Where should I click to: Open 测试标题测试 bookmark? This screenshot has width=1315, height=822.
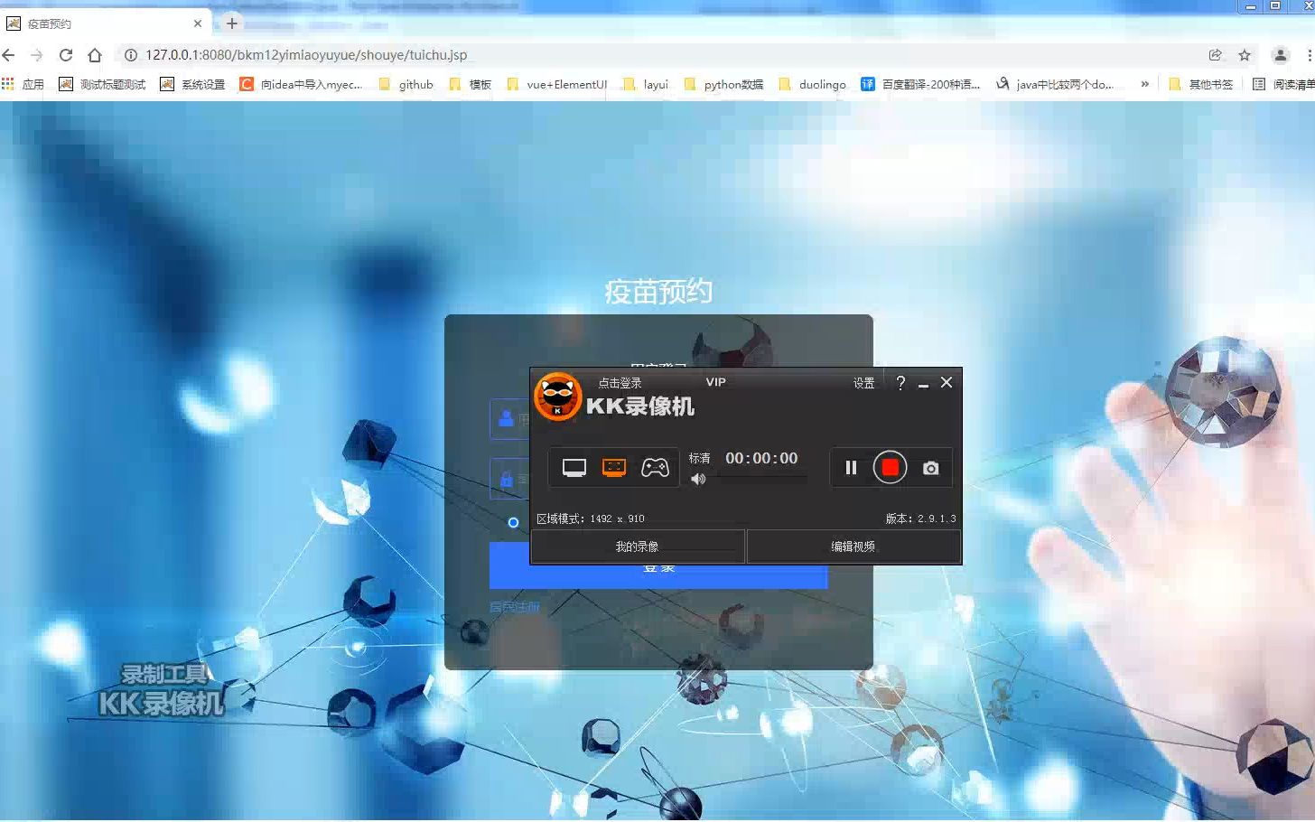[102, 84]
